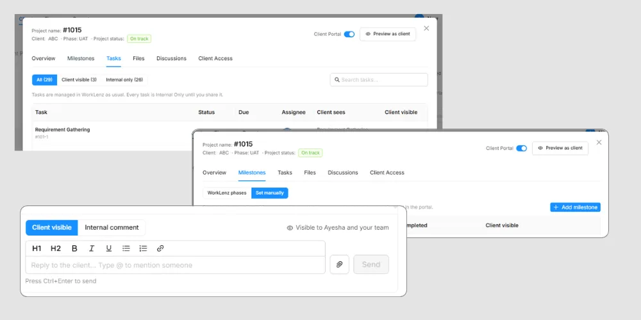The height and width of the screenshot is (320, 641).
Task: Select the Tasks tab in Tasks window
Action: (x=113, y=58)
